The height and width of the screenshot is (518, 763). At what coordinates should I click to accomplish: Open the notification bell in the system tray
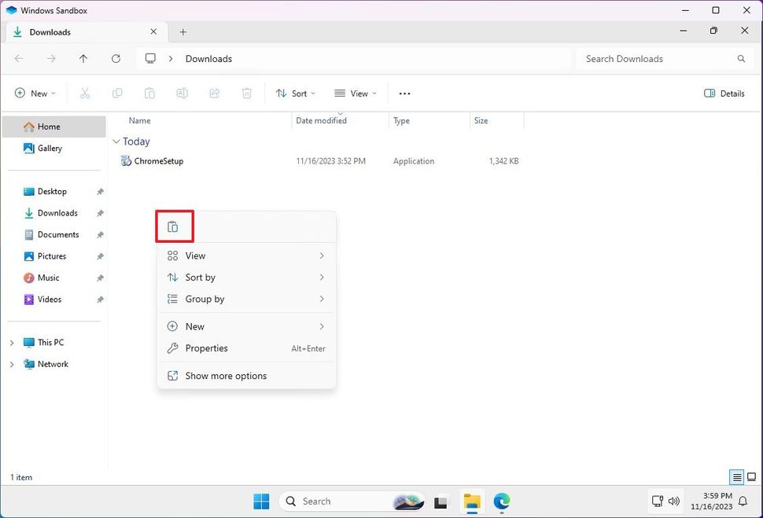743,501
